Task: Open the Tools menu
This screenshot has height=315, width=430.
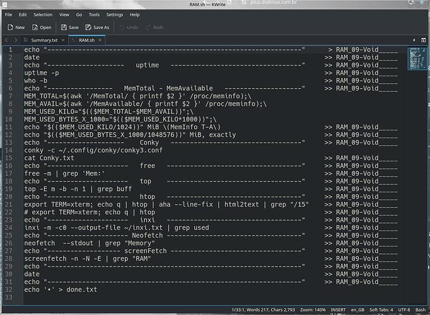Action: [x=94, y=14]
